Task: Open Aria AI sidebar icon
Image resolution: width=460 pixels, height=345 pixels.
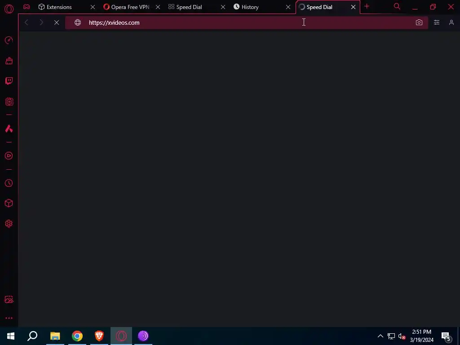Action: tap(9, 128)
